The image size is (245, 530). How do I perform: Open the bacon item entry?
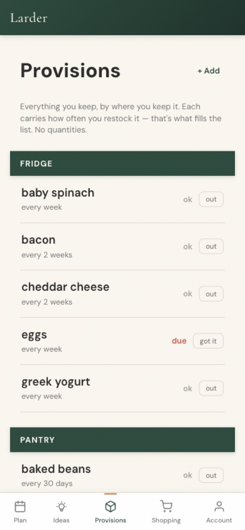pos(122,246)
